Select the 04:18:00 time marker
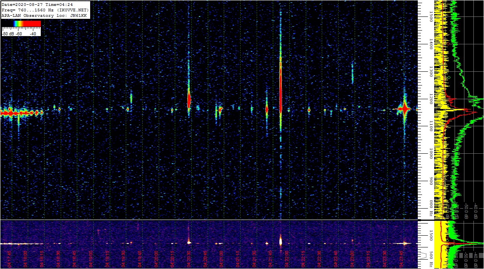Screen dimensions: 484x269 coord(25,259)
